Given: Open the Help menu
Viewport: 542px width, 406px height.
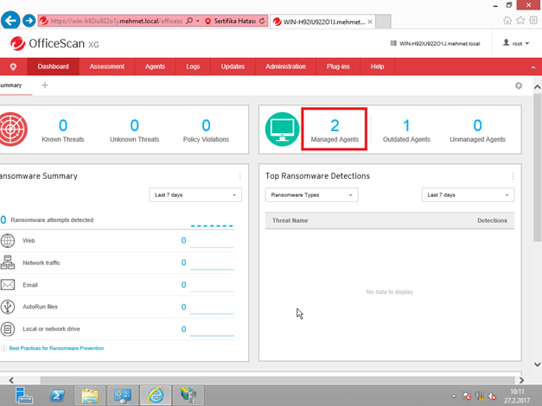Looking at the screenshot, I should tap(377, 67).
